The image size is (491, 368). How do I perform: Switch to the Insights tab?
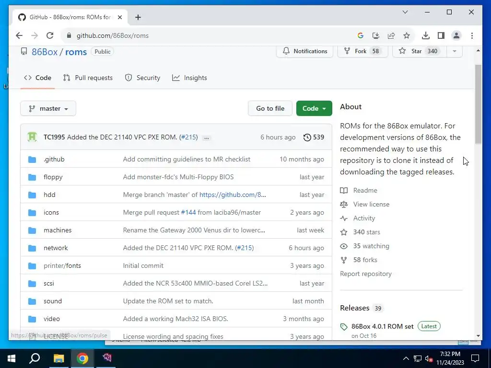tap(189, 78)
